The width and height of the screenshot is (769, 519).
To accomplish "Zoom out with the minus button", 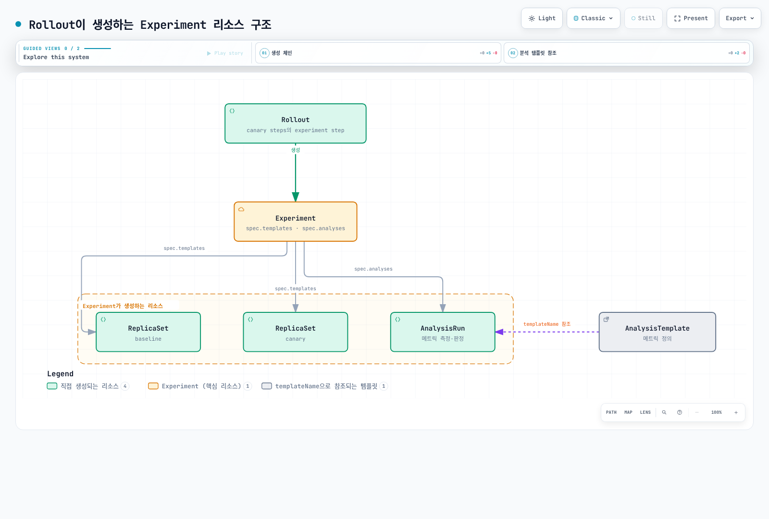I will click(x=697, y=412).
